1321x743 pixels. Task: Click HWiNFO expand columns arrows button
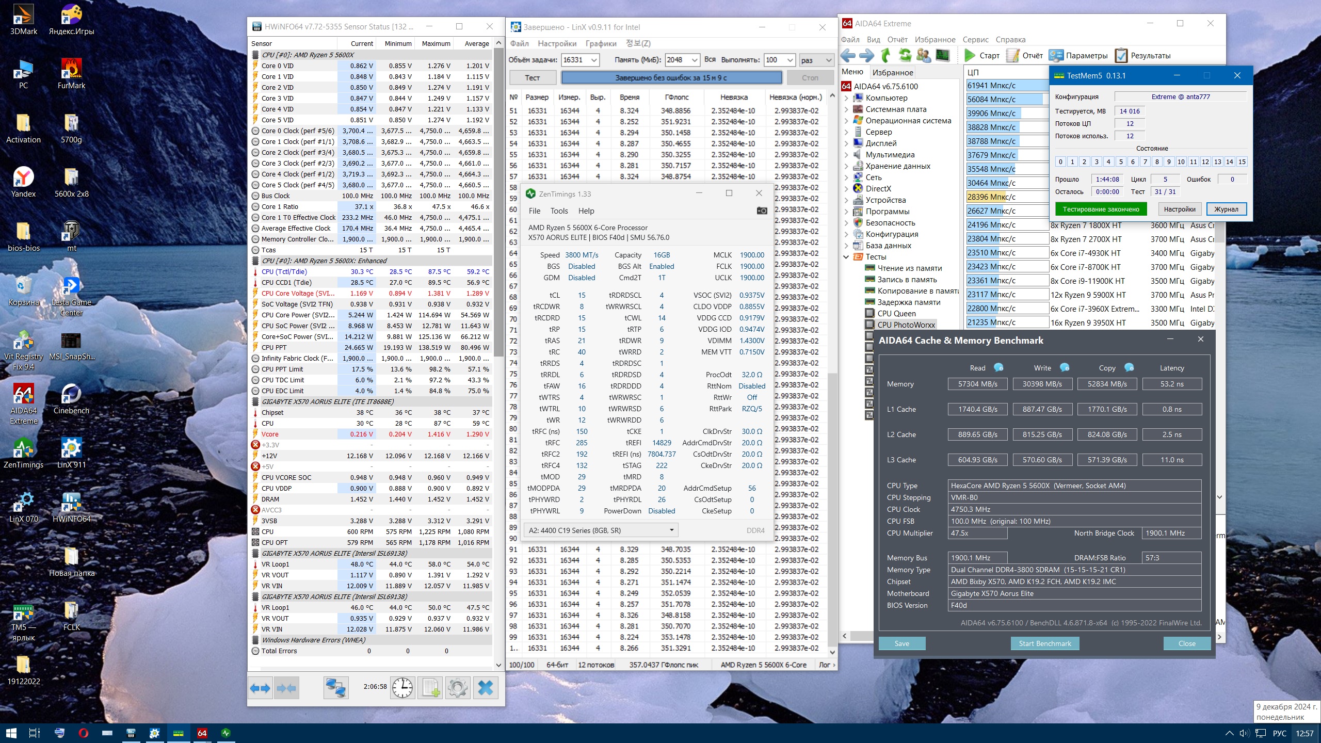click(260, 688)
